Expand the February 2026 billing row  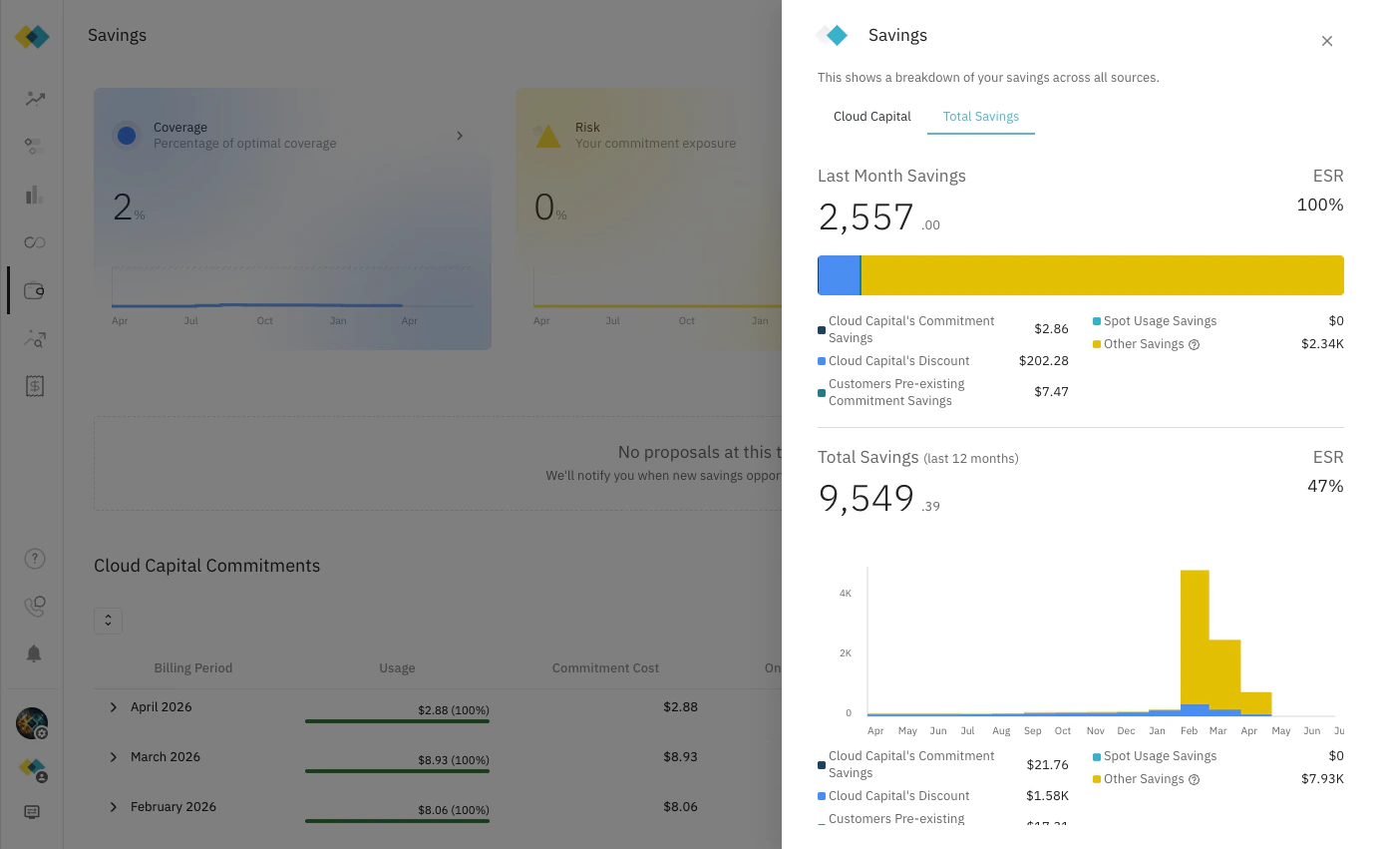114,807
